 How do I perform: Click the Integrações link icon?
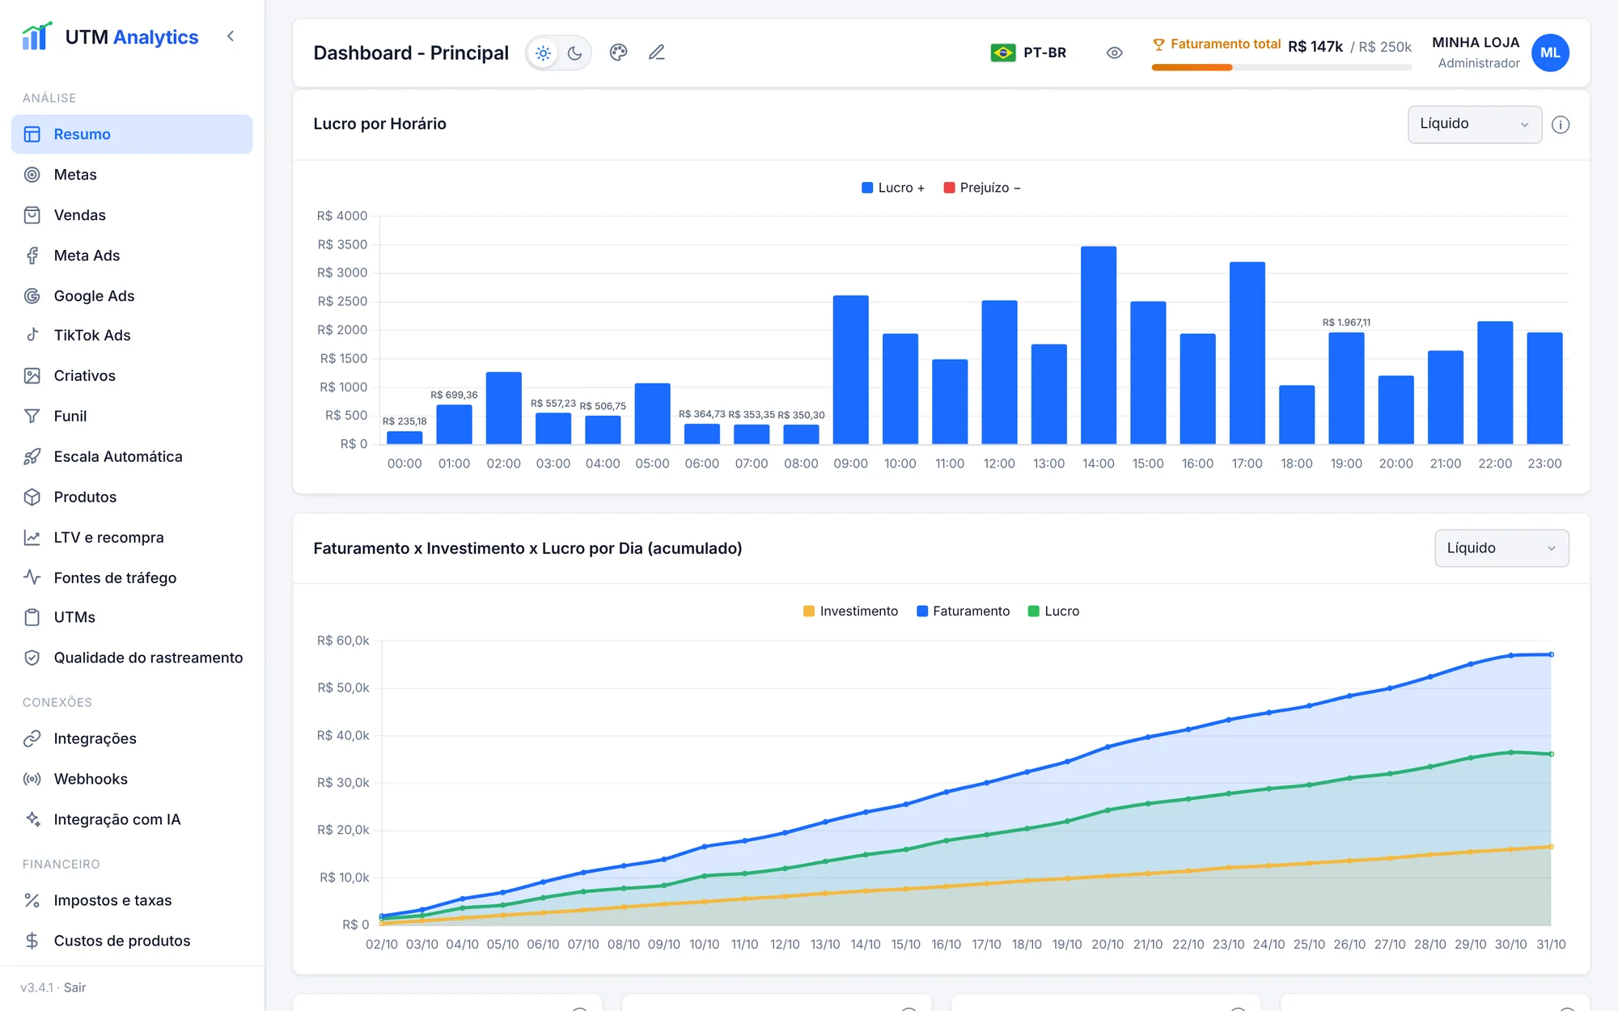(x=32, y=738)
